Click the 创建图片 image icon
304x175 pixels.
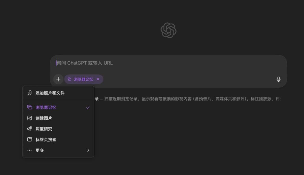click(x=30, y=118)
